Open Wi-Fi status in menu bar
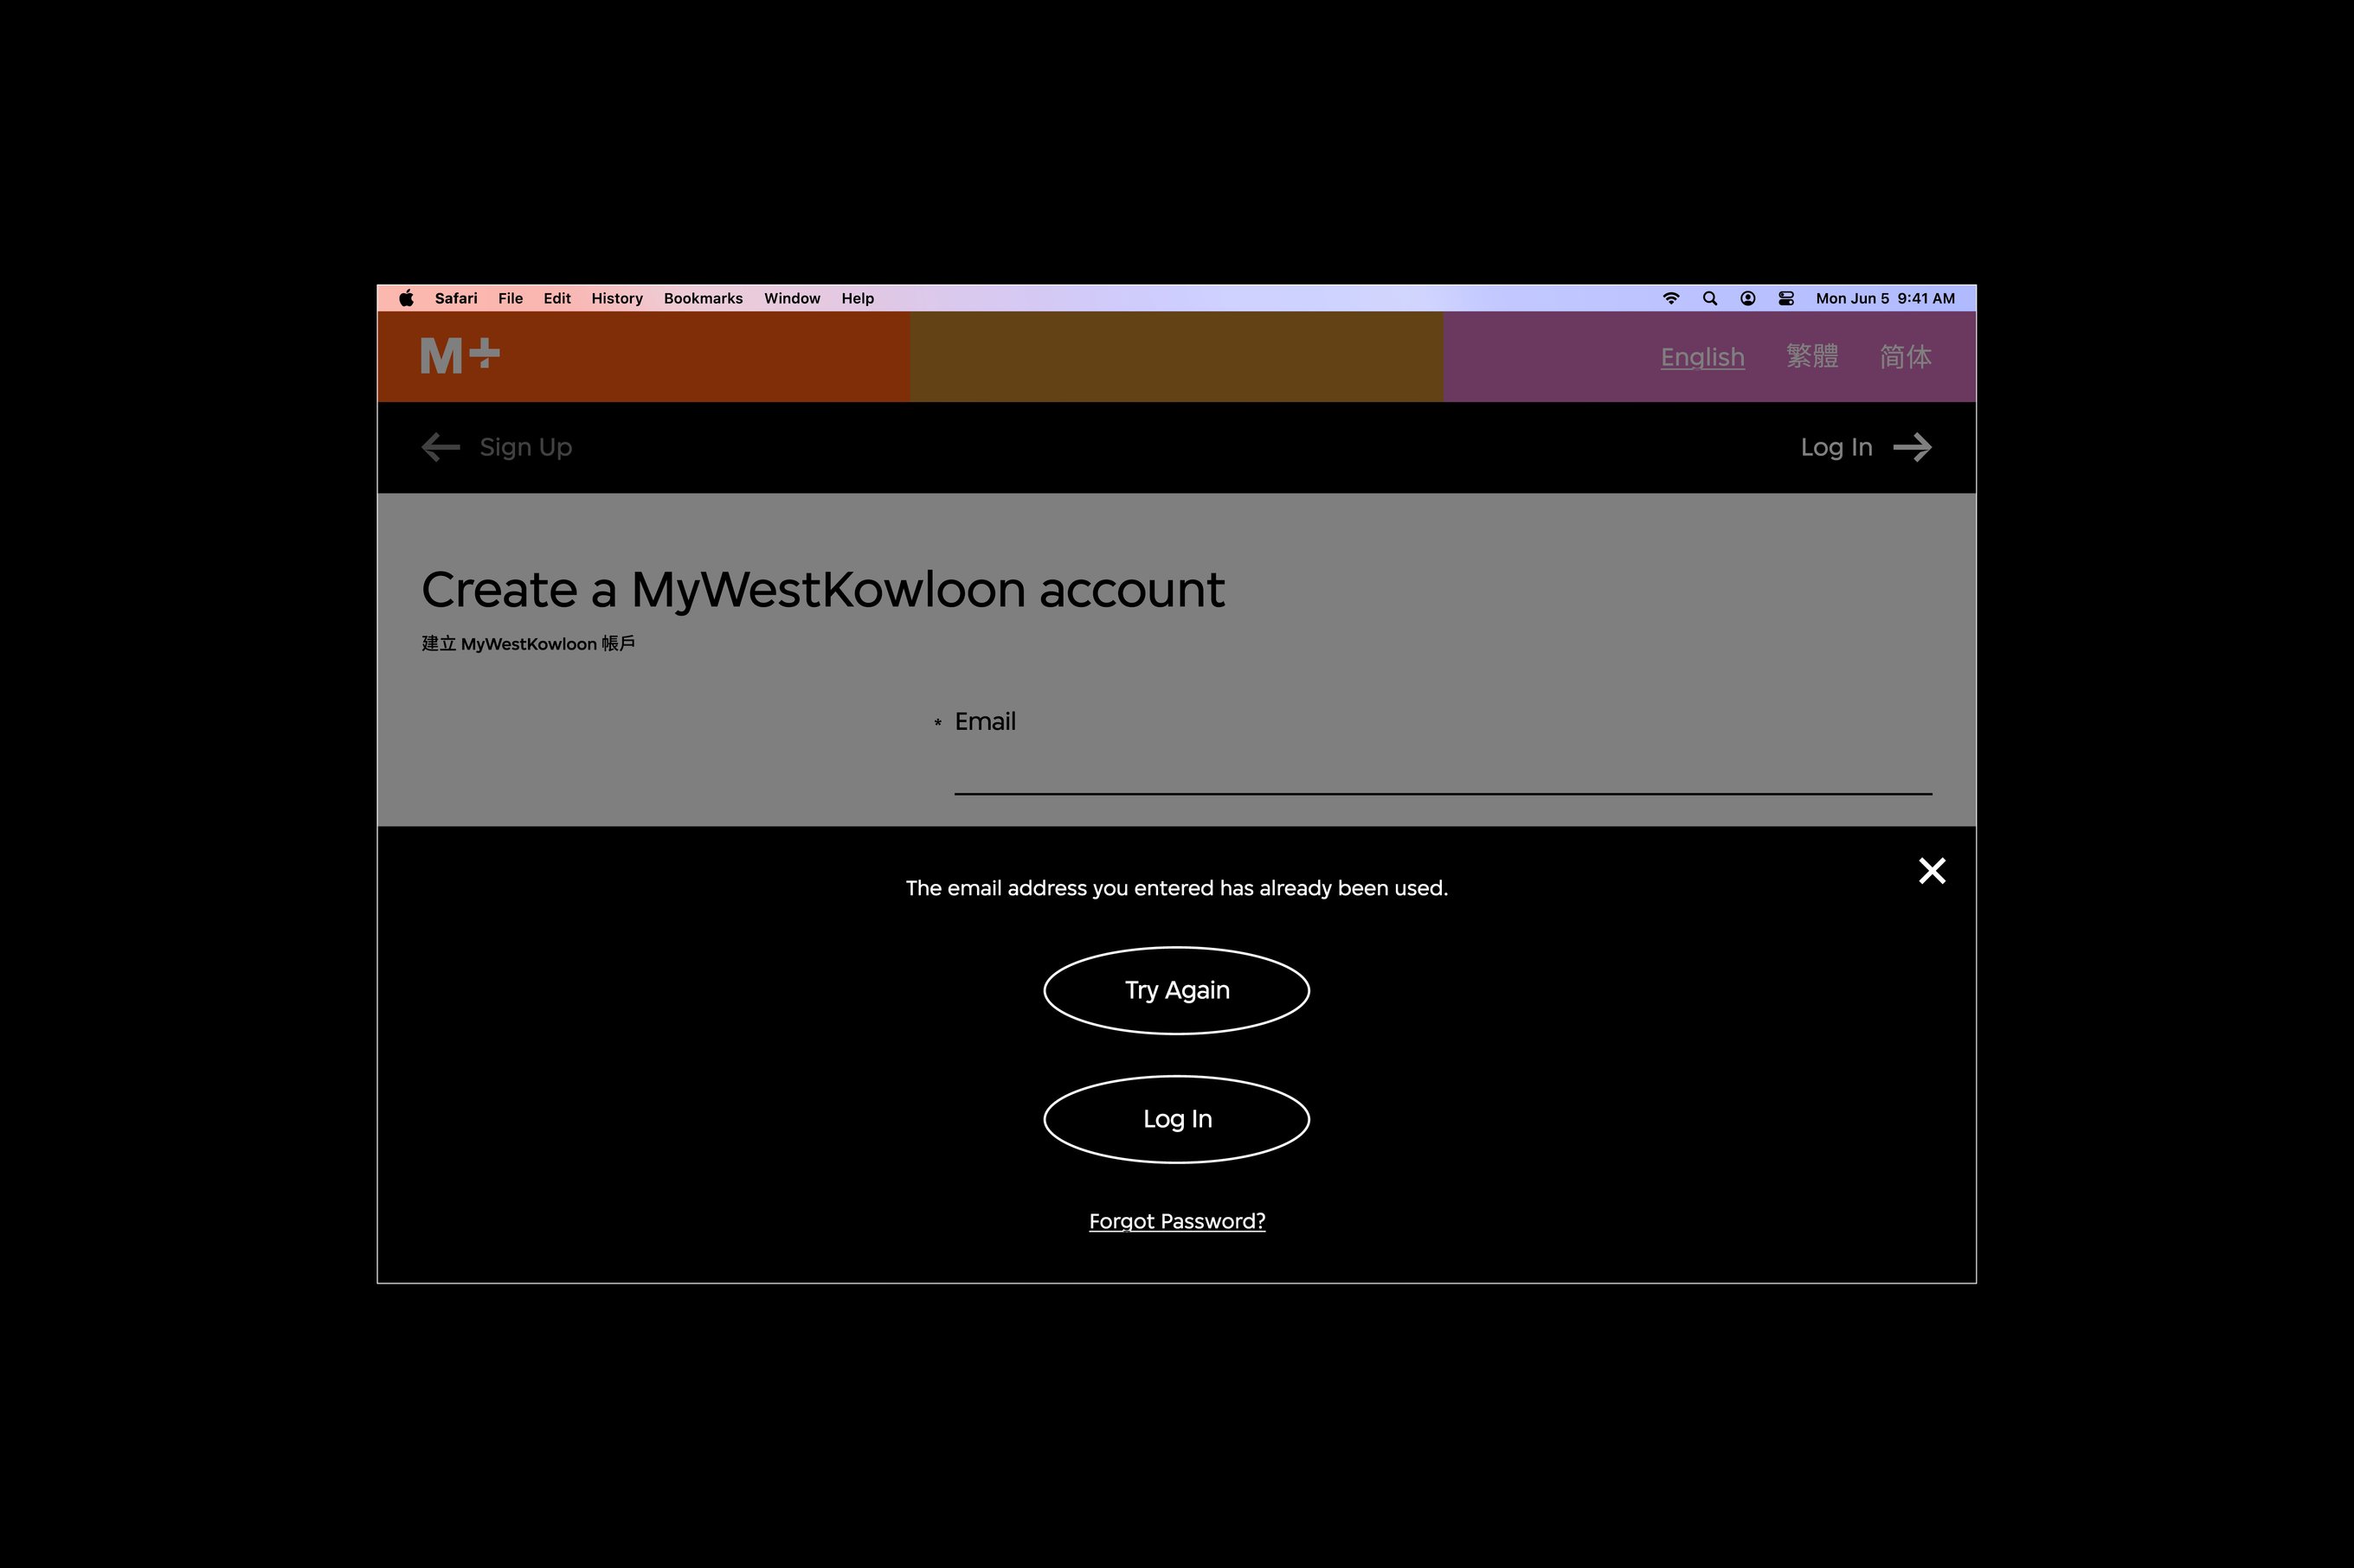The width and height of the screenshot is (2354, 1568). coord(1670,298)
